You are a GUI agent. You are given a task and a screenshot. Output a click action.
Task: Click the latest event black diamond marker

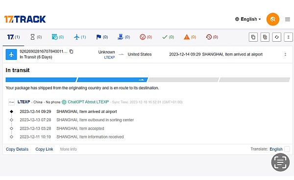pyautogui.click(x=11, y=112)
